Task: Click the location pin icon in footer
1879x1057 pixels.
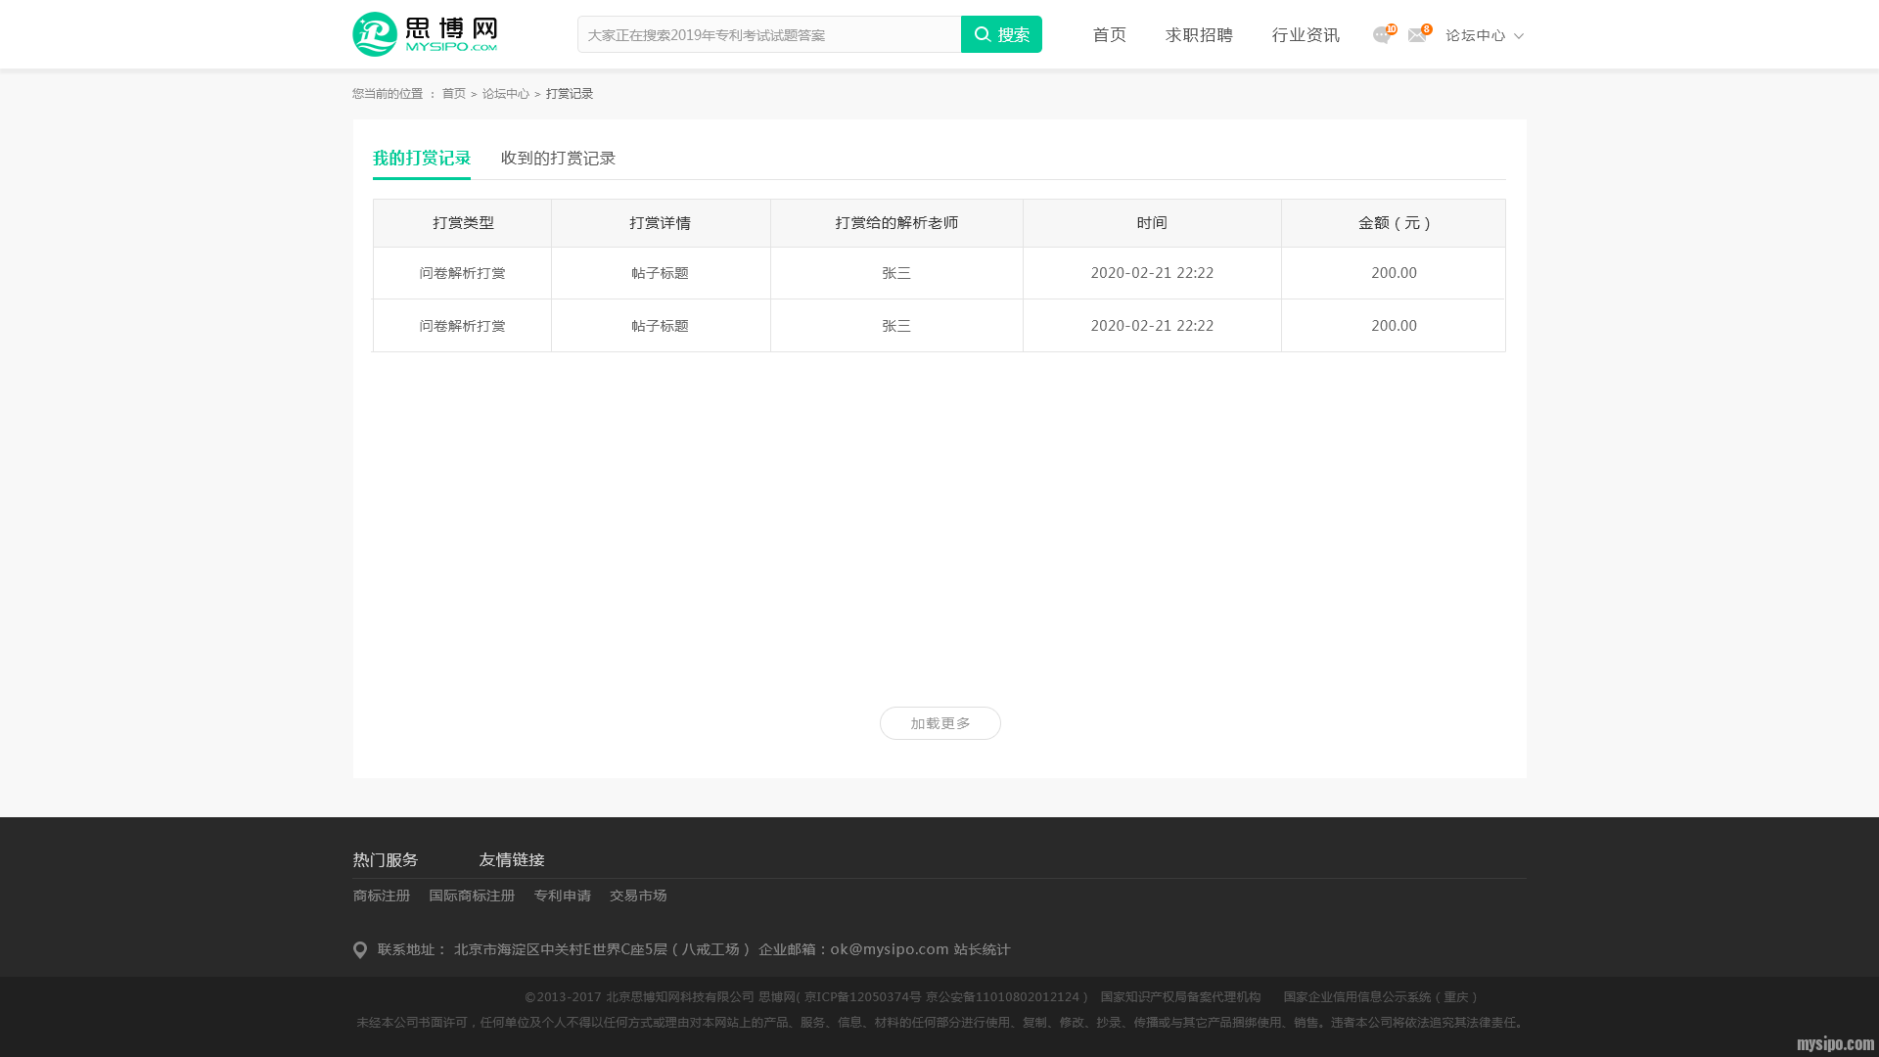Action: pos(360,950)
